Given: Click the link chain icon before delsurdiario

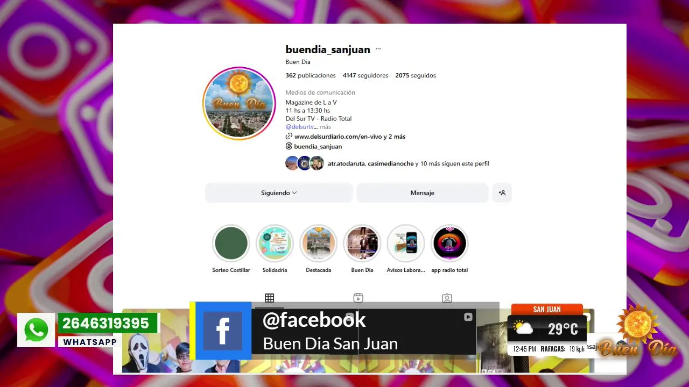Looking at the screenshot, I should coord(289,137).
